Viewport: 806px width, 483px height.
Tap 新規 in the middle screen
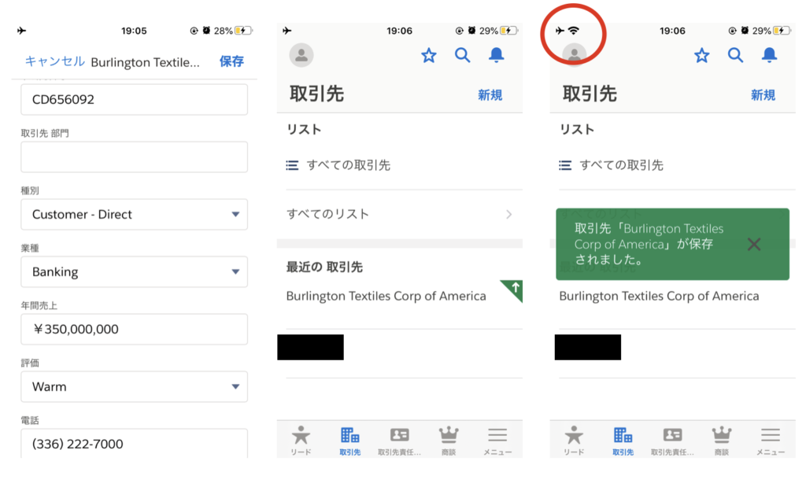tap(490, 95)
